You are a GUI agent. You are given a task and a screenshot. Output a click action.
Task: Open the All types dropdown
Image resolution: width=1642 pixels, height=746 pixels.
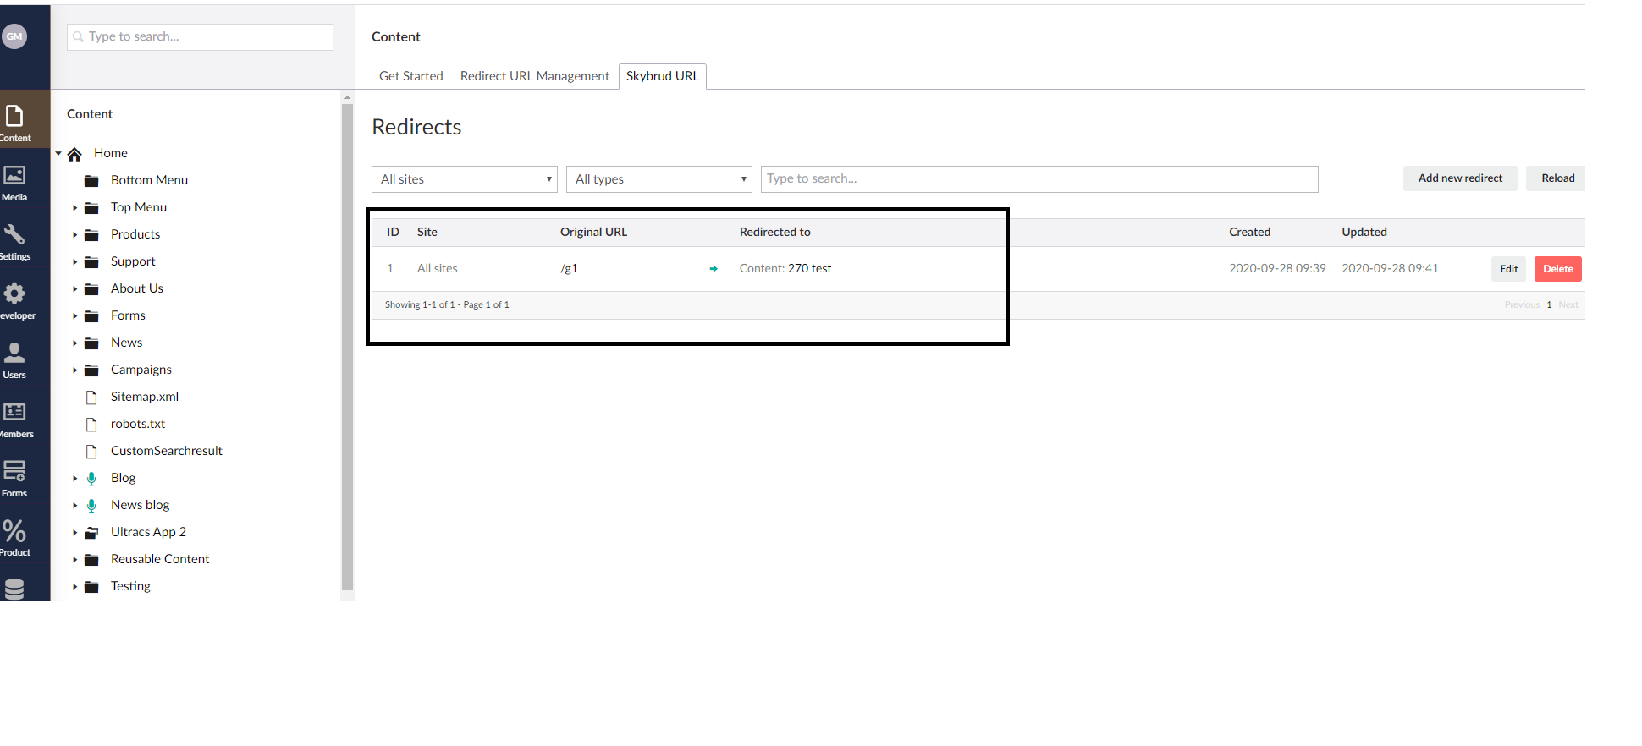(x=658, y=179)
